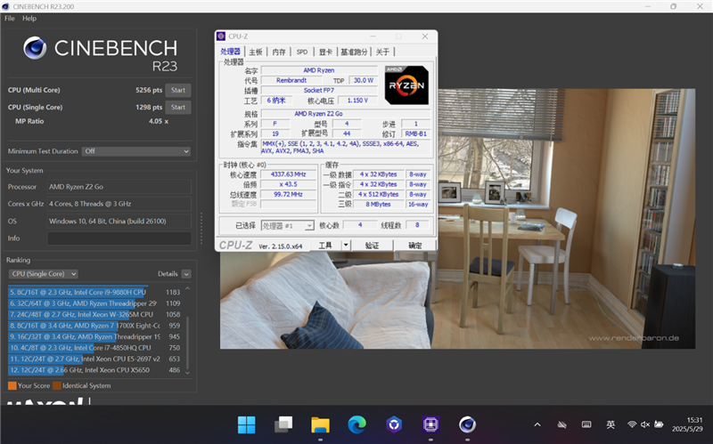Screen dimensions: 713x444
Task: Click the CPU-Z title bar icon
Action: 221,36
